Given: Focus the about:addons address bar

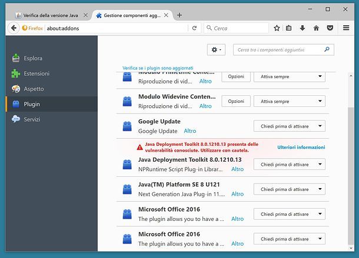Looking at the screenshot, I should click(117, 28).
